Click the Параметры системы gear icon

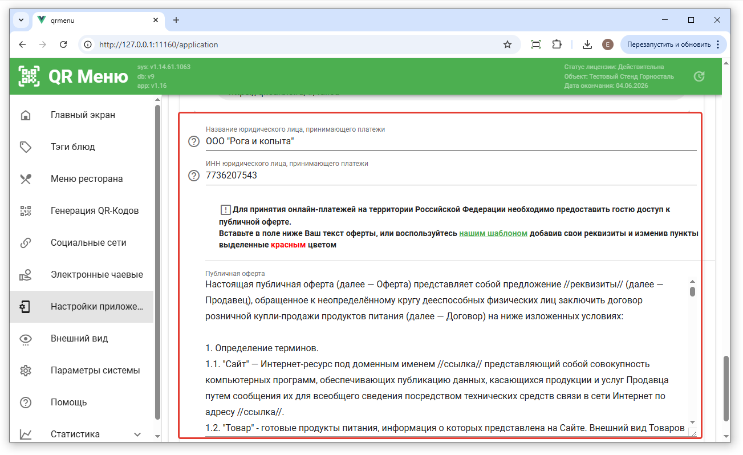(x=26, y=371)
